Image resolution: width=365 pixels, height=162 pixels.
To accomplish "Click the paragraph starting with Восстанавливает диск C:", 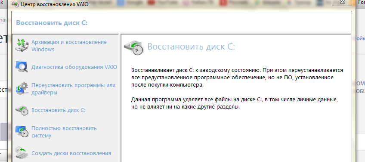I will pyautogui.click(x=237, y=78).
